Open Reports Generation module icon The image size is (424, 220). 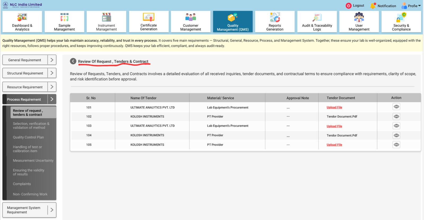275,17
